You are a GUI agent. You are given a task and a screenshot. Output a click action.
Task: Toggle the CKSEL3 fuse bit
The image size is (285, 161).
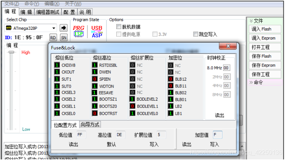[x=57, y=92]
